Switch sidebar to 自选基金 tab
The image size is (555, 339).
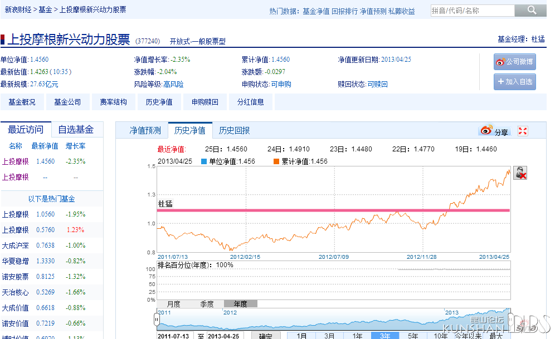pos(76,129)
